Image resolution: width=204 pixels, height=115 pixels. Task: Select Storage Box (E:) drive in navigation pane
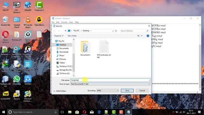64,70
